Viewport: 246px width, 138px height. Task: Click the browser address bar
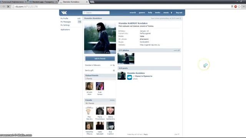click(121, 7)
